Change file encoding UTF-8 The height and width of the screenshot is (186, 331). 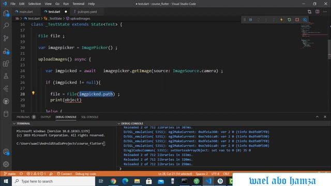215,174
